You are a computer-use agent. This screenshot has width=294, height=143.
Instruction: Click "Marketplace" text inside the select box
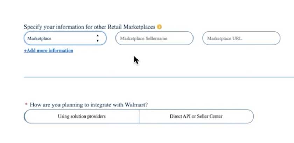(x=39, y=38)
